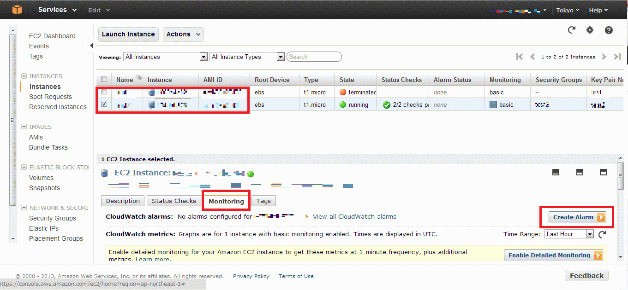Screen dimensions: 628x290
Task: Click the red terminated state icon
Action: tap(343, 92)
